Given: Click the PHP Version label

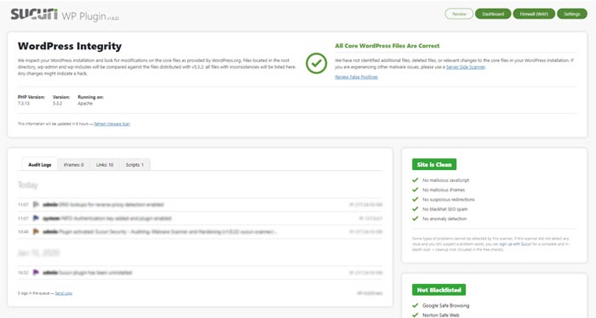Looking at the screenshot, I should coord(31,97).
